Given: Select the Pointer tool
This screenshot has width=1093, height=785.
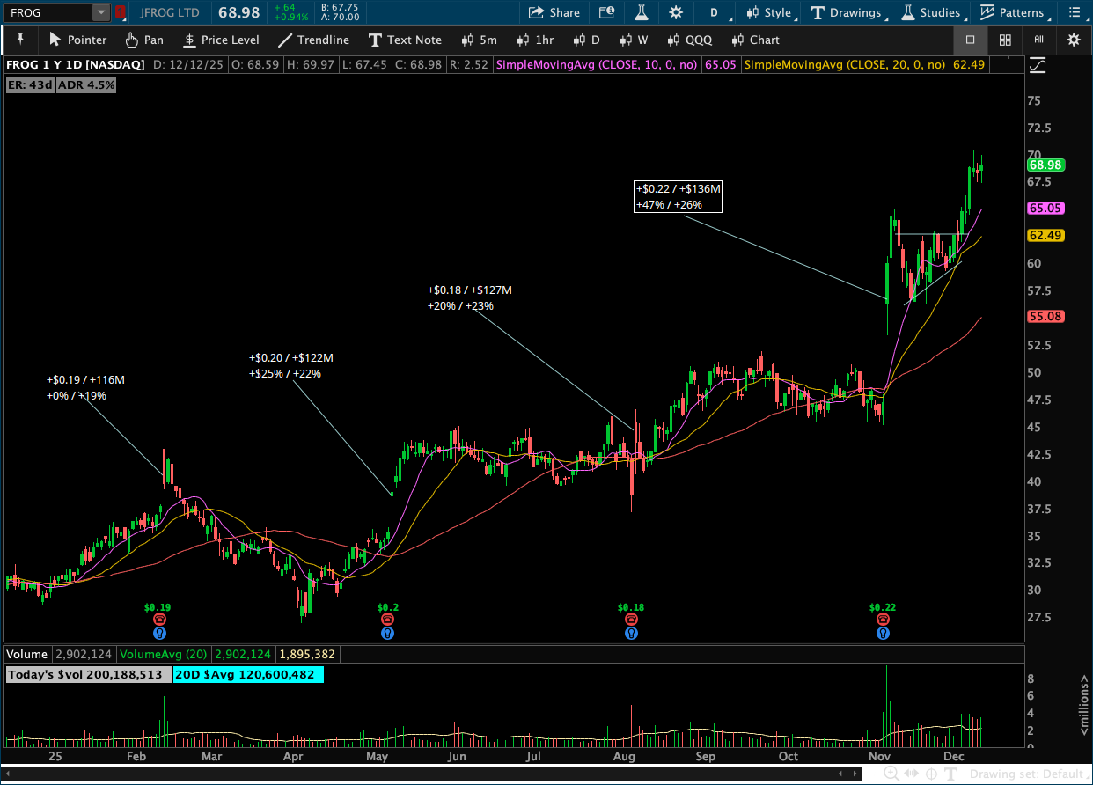Looking at the screenshot, I should pyautogui.click(x=77, y=40).
